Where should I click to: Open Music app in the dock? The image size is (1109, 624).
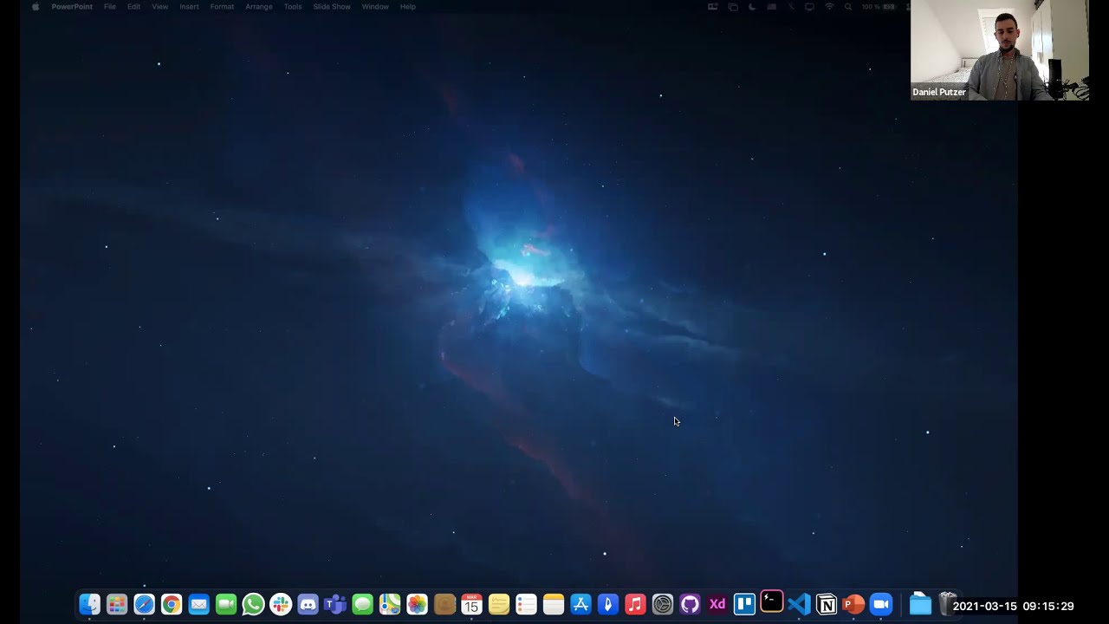[x=635, y=604]
